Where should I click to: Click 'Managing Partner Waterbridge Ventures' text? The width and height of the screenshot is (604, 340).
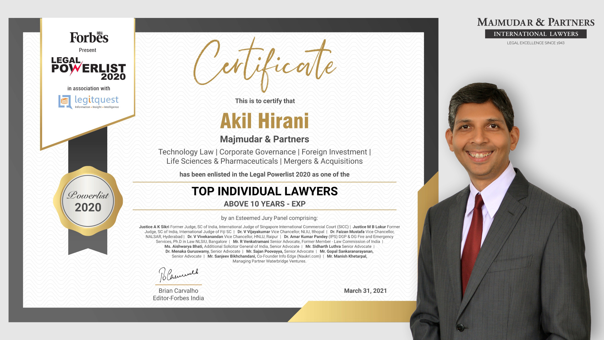[x=269, y=261]
